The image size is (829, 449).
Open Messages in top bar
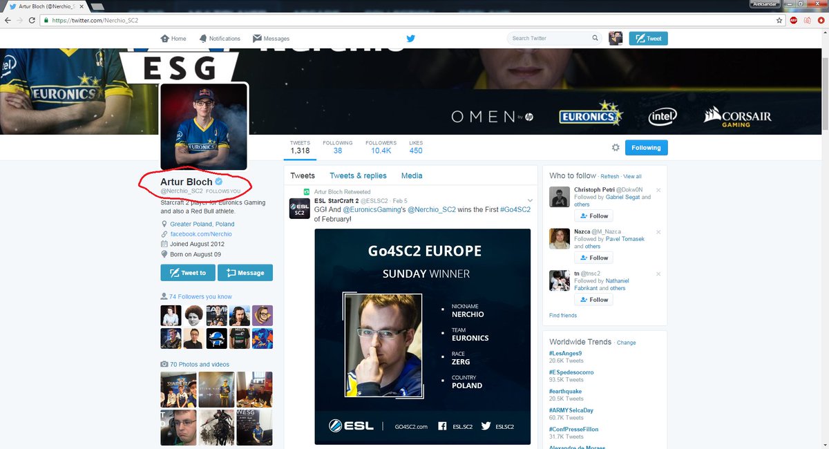pyautogui.click(x=271, y=39)
